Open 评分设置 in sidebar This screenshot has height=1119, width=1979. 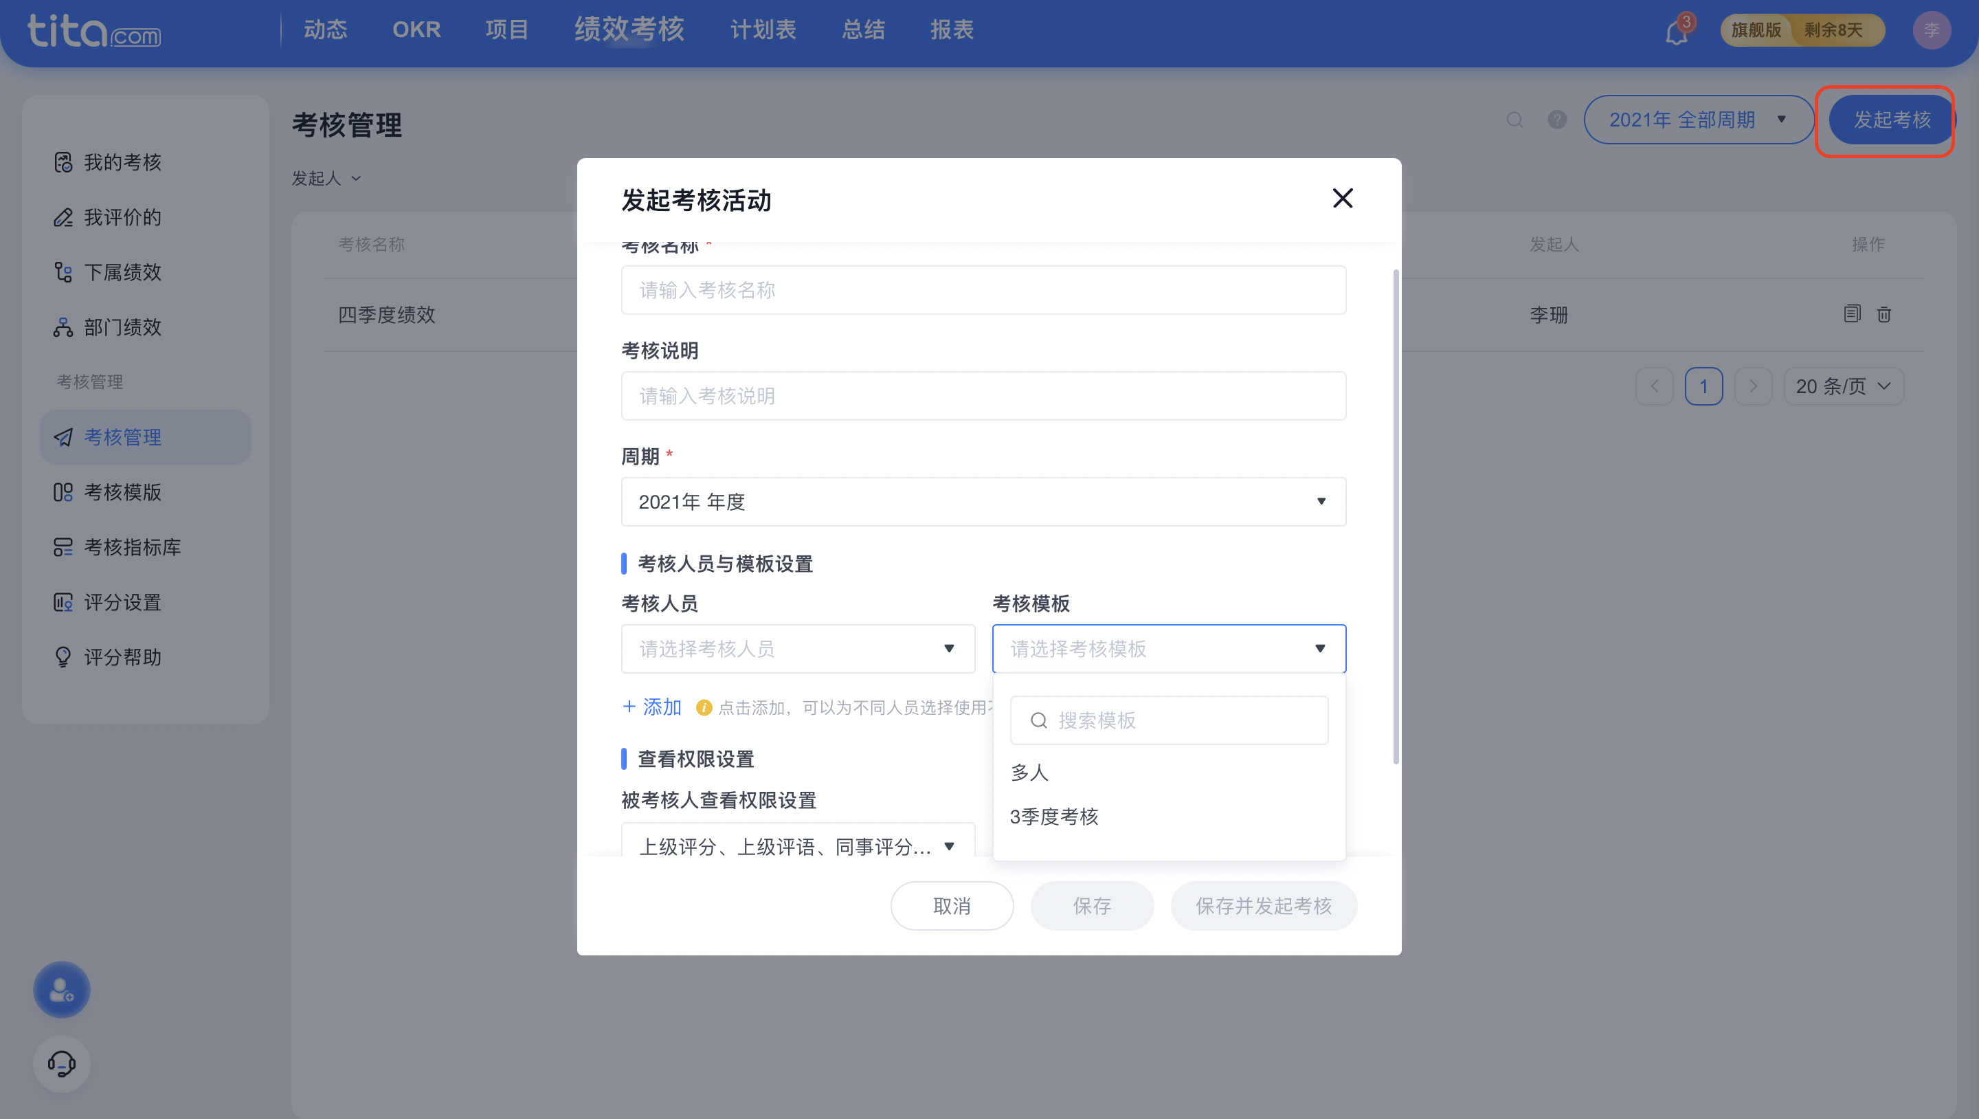click(145, 603)
